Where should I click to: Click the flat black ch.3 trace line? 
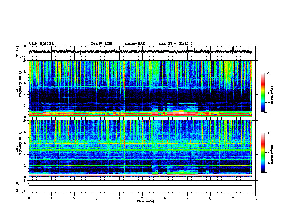(140, 186)
